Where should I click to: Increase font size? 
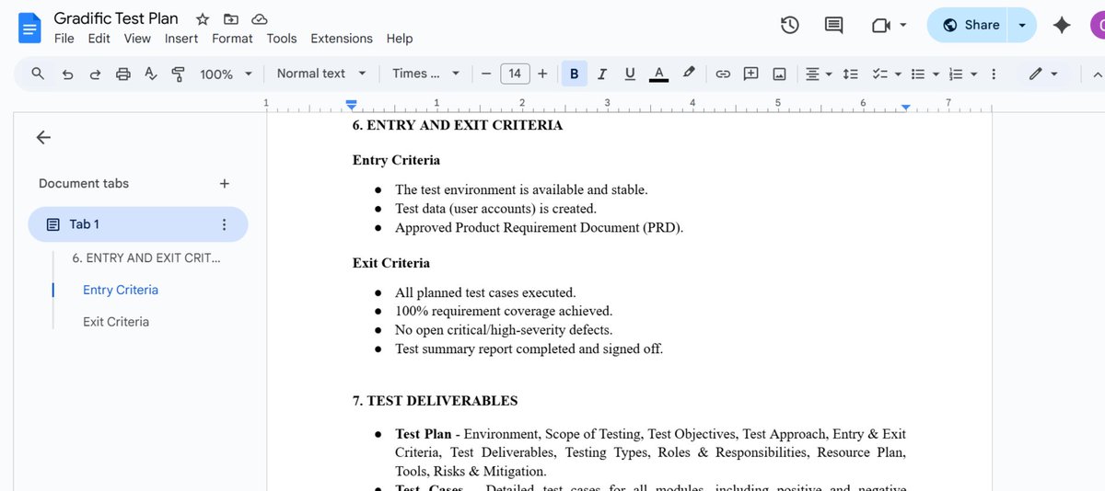[542, 74]
